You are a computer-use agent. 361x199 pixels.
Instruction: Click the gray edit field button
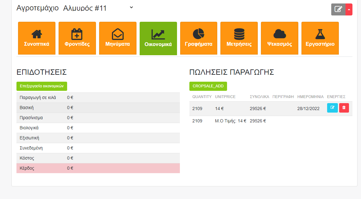(x=338, y=9)
